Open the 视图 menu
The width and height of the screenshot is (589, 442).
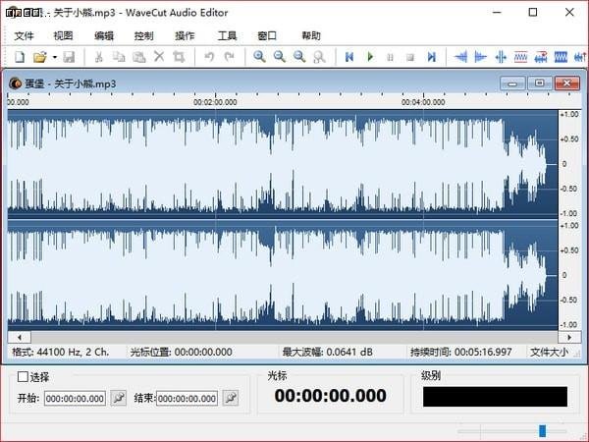coord(63,35)
